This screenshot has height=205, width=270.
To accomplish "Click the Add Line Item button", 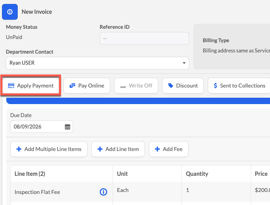I will (x=118, y=149).
